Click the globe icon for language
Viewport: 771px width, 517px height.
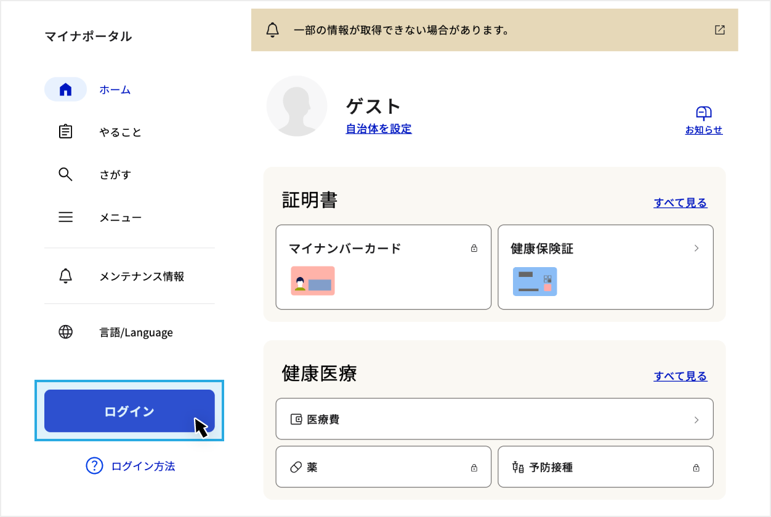point(65,332)
